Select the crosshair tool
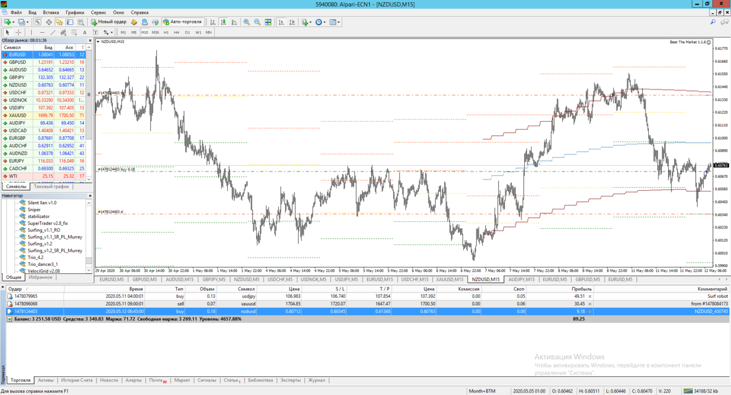 [x=18, y=32]
